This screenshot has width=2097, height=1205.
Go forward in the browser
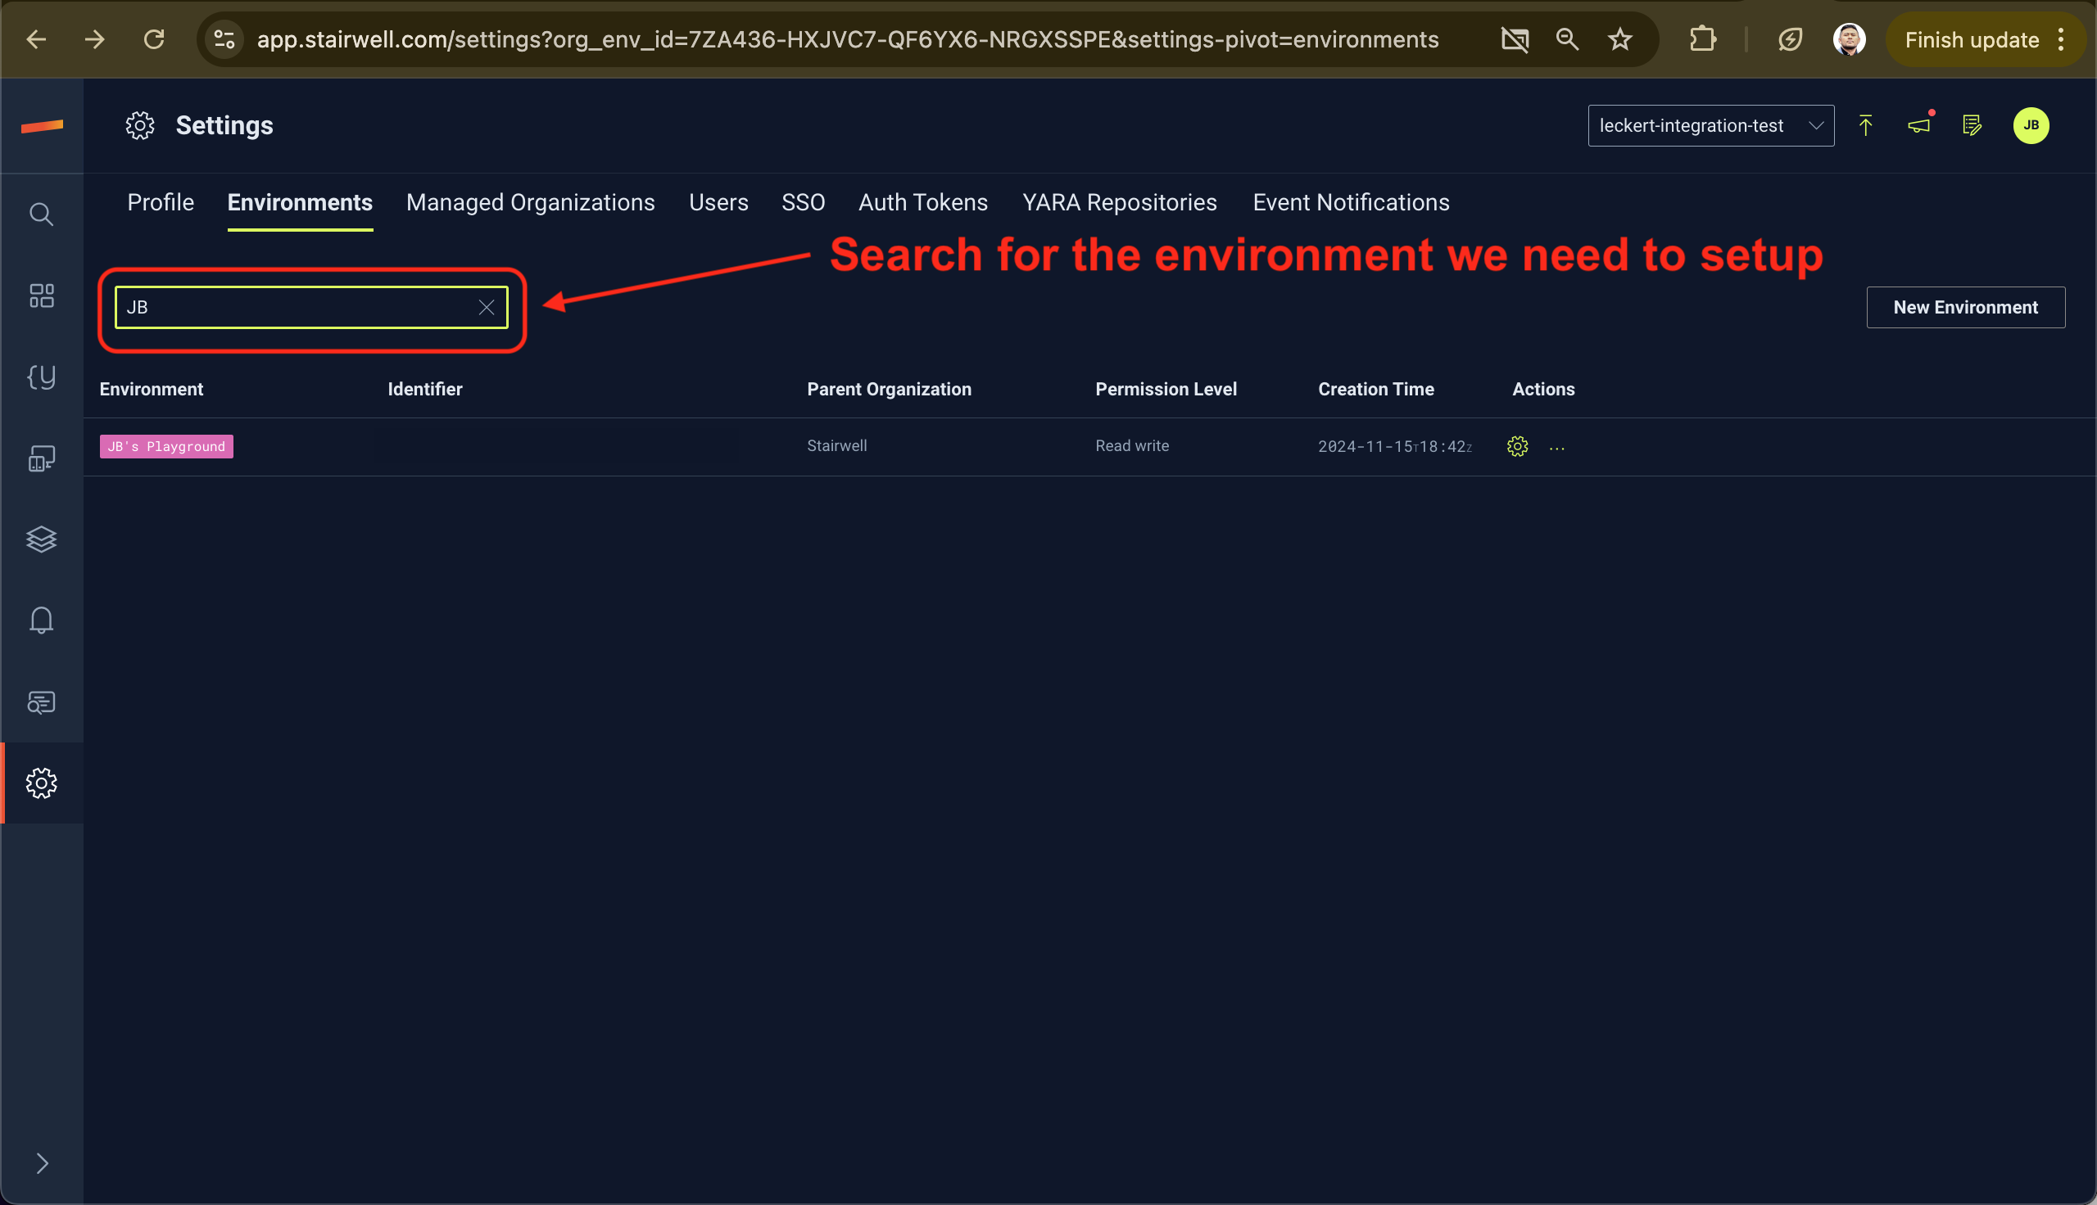(95, 39)
